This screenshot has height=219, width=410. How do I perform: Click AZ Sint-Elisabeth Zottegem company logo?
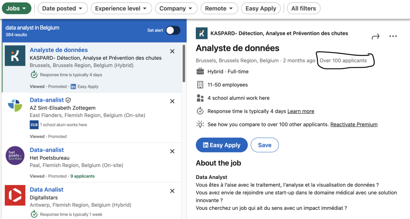[15, 105]
